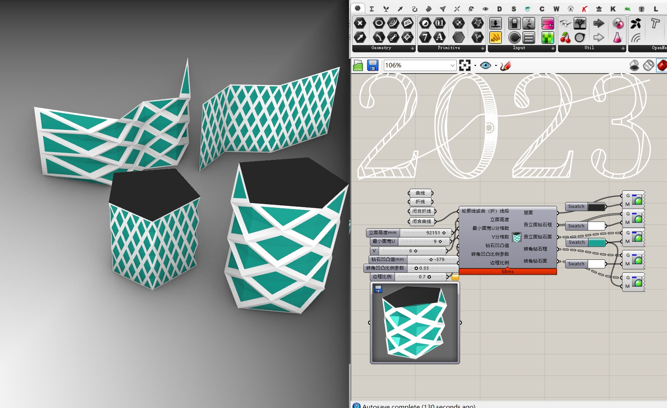
Task: Open the L component tab
Action: 656,9
